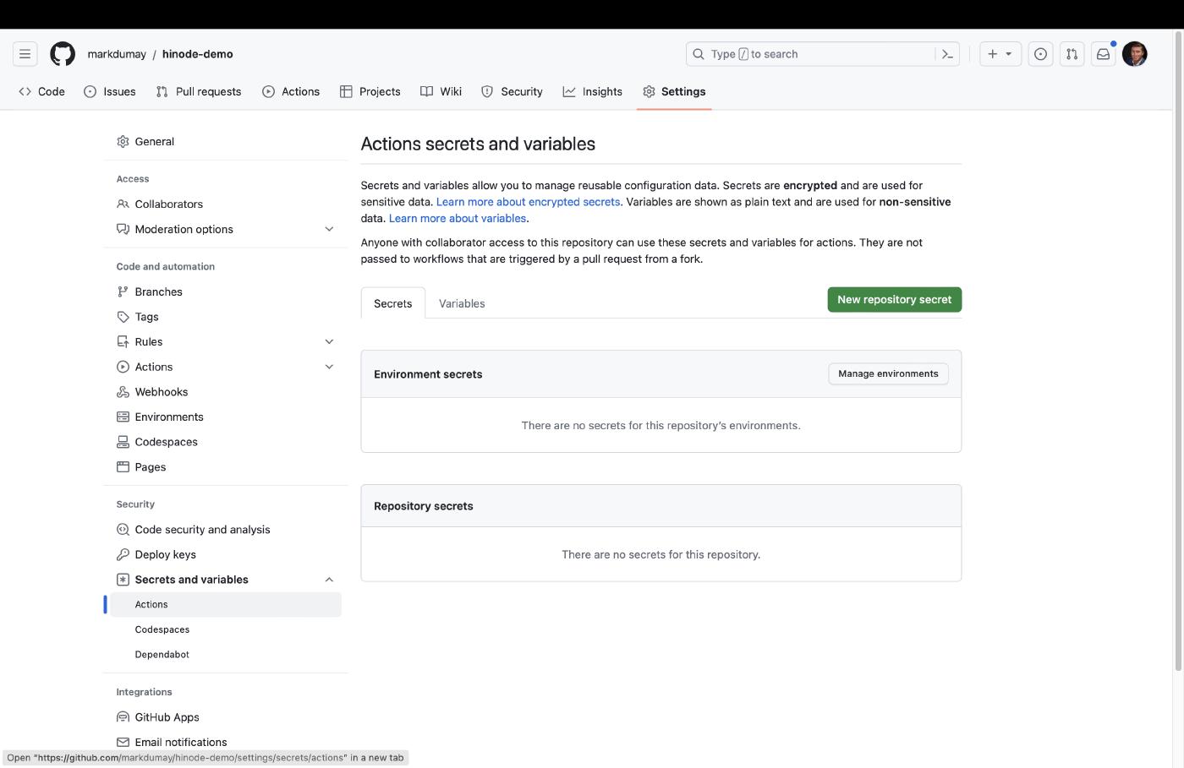Screen dimensions: 1184x768
Task: Focus the Type to search field
Action: click(812, 54)
